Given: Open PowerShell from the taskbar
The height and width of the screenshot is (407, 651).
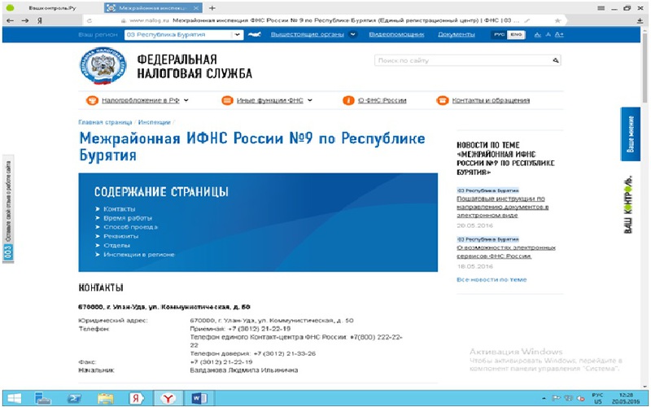Looking at the screenshot, I should [x=74, y=399].
